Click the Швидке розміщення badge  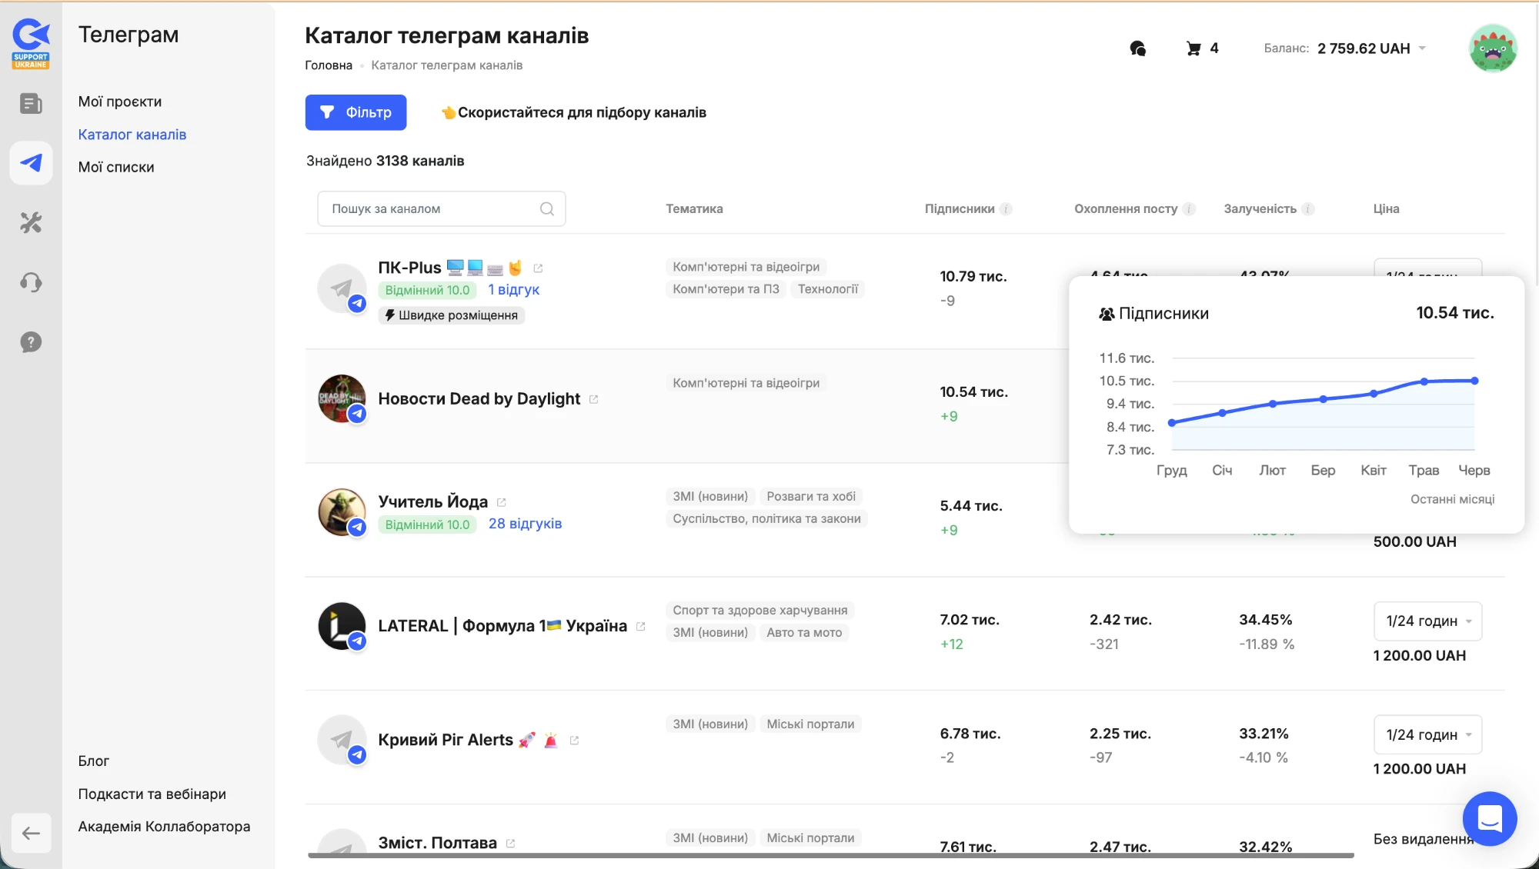pos(451,315)
